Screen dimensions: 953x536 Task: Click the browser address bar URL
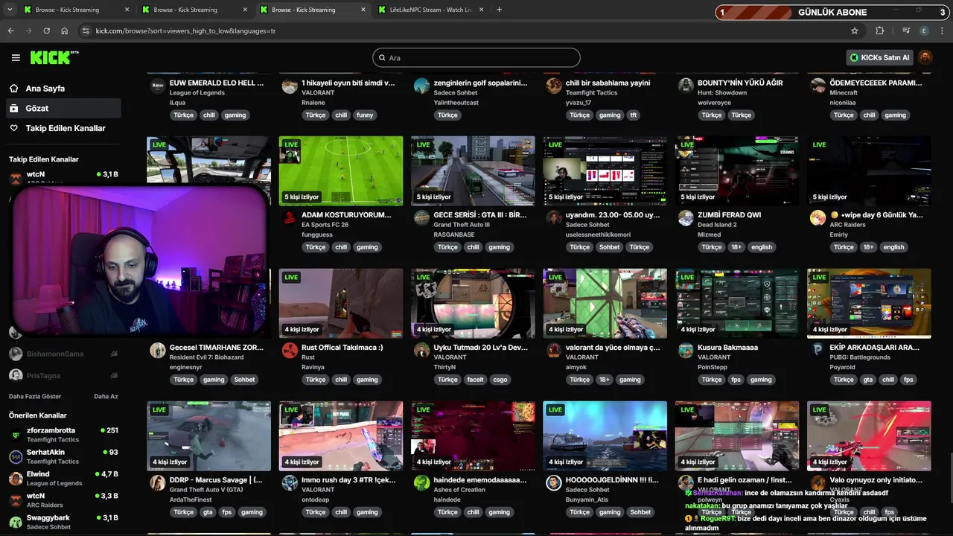point(185,31)
